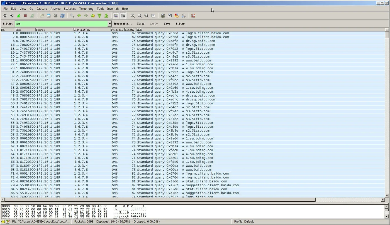This screenshot has height=225, width=390.
Task: Click the Save filter button
Action: [x=167, y=24]
